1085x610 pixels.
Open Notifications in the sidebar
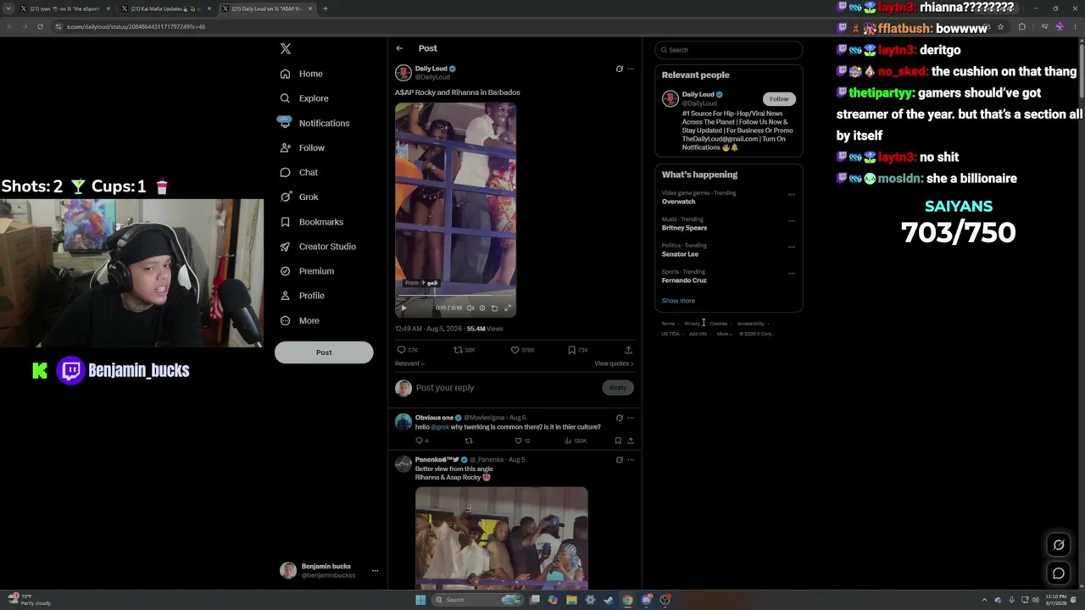click(314, 123)
